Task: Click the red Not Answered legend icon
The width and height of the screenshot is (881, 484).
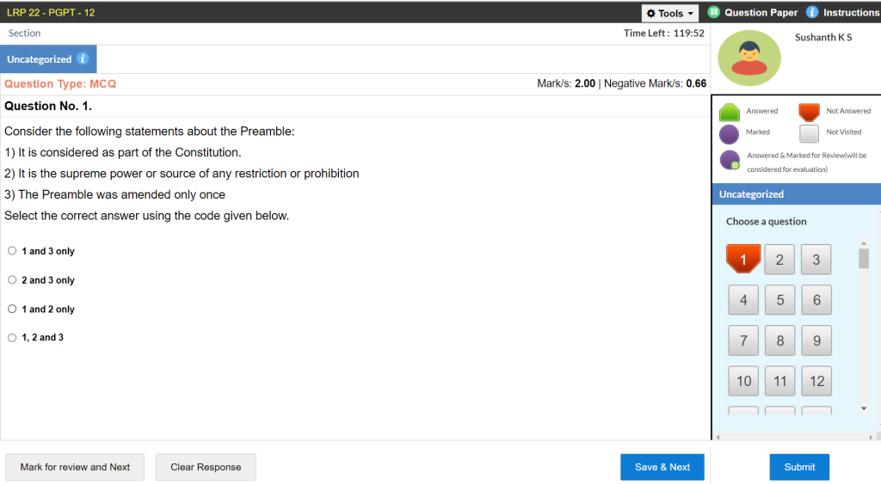Action: (809, 112)
